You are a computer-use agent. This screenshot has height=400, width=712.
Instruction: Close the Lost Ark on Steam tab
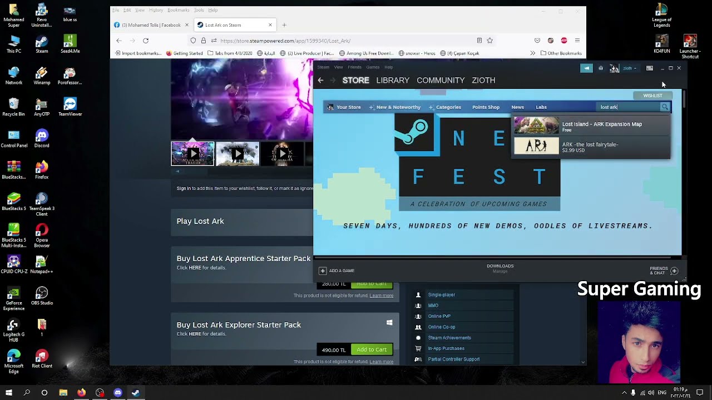pyautogui.click(x=270, y=25)
